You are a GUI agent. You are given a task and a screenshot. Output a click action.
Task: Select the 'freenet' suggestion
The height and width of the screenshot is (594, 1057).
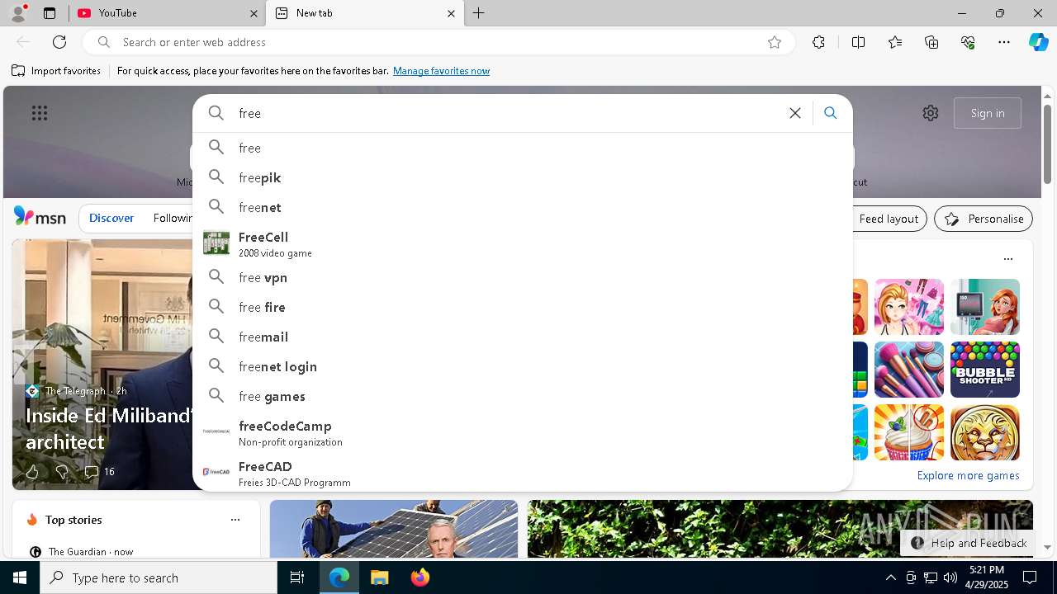tap(523, 207)
